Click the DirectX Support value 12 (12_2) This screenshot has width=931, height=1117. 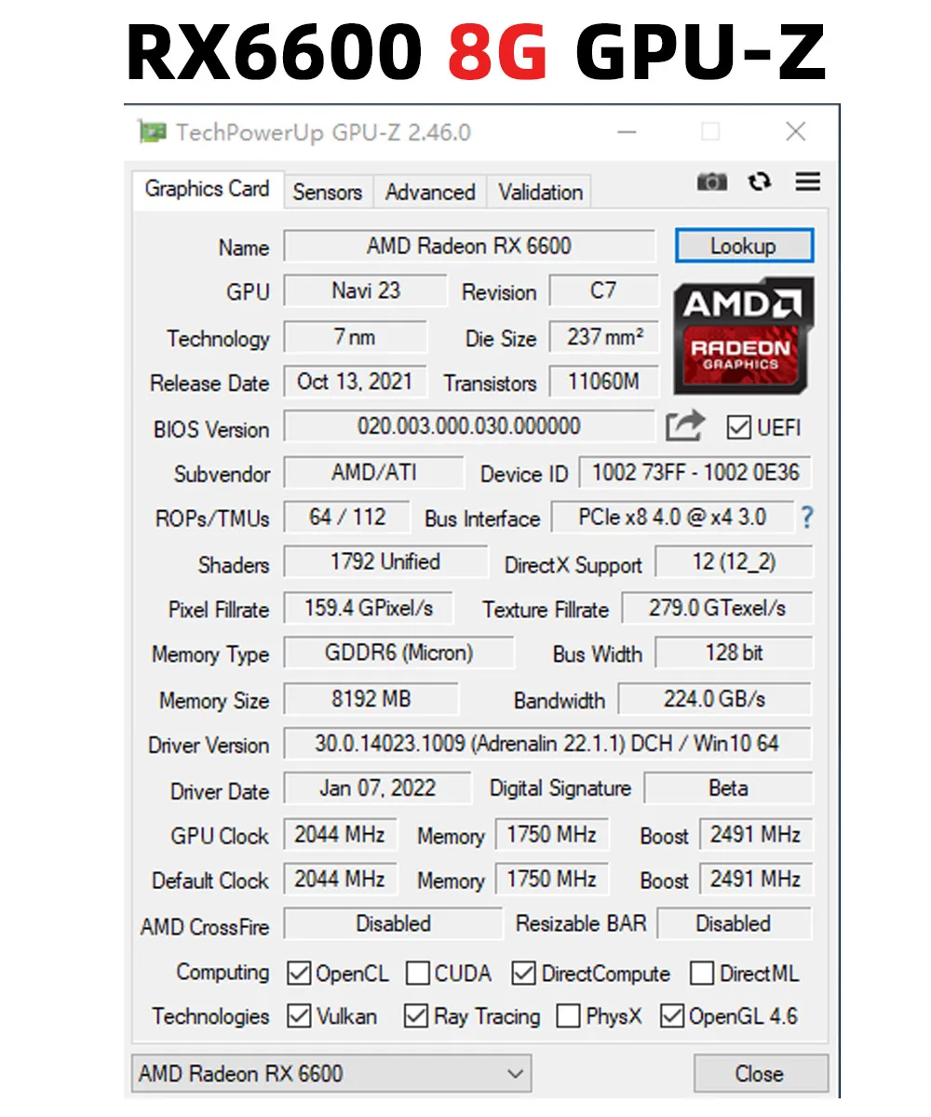pyautogui.click(x=734, y=562)
